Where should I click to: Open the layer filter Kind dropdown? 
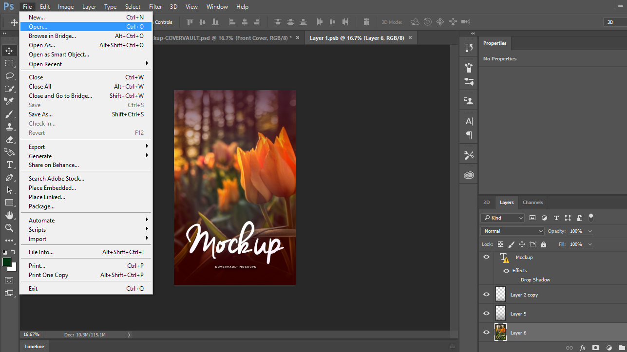click(502, 218)
